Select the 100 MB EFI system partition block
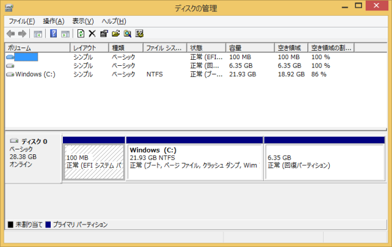The height and width of the screenshot is (247, 392). (94, 162)
